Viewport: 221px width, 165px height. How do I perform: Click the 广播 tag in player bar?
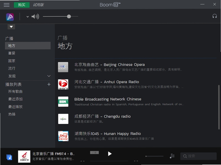pos(94,153)
